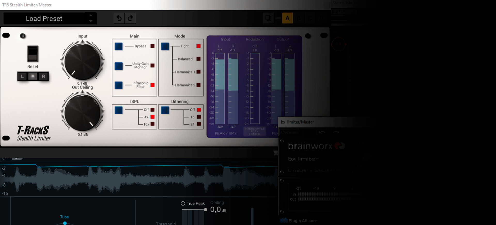Screen dimensions: 496x225
Task: Click the redo arrow in bx_limiter window
Action: (x=336, y=132)
